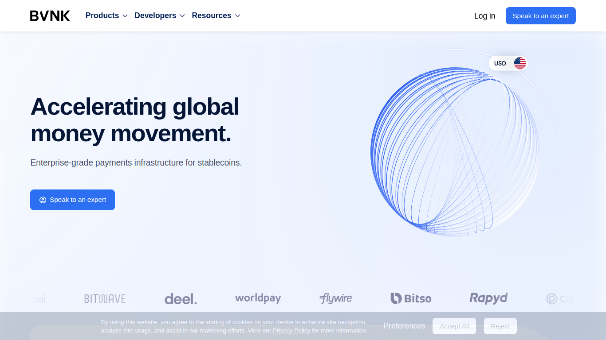Click the flywire logo
Screen dimensions: 606x340
335,299
